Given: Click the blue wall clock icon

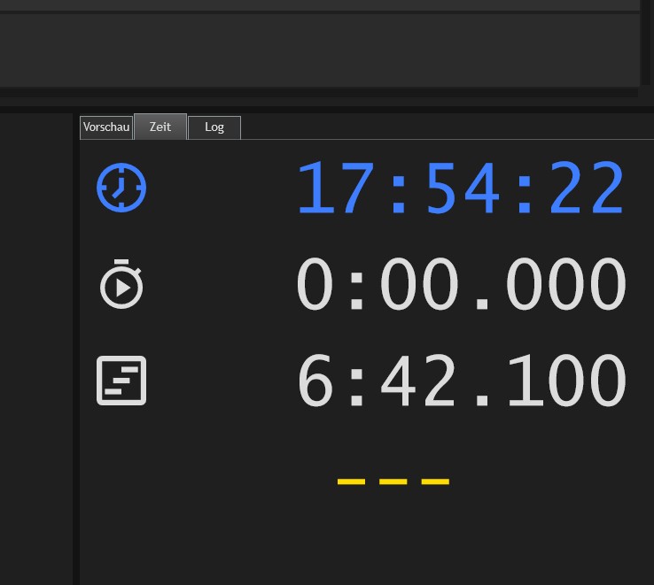Looking at the screenshot, I should click(x=121, y=188).
